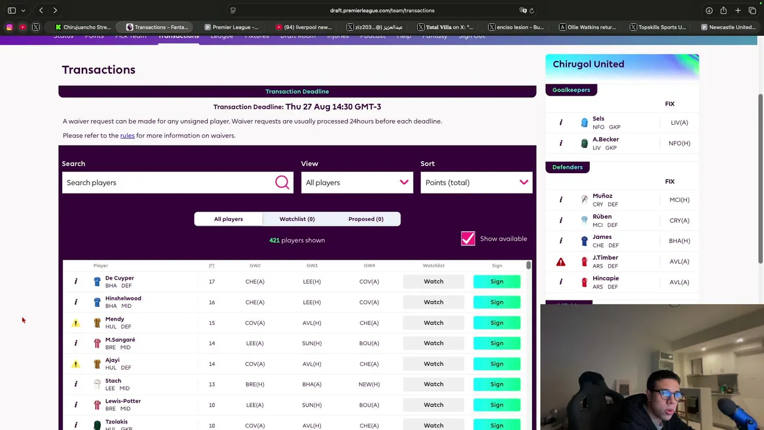Sign Ajayi
This screenshot has height=430, width=764.
coord(497,364)
